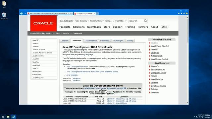Select Java SE Support in left sidebar
Image resolution: width=212 pixels, height=119 pixels.
click(38, 50)
